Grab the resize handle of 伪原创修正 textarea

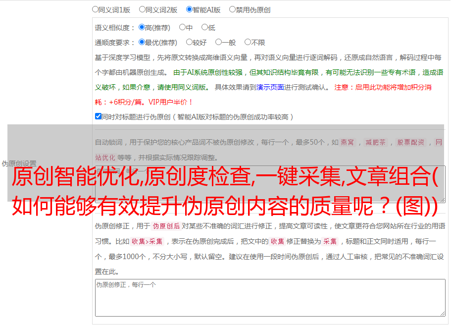tap(443, 314)
